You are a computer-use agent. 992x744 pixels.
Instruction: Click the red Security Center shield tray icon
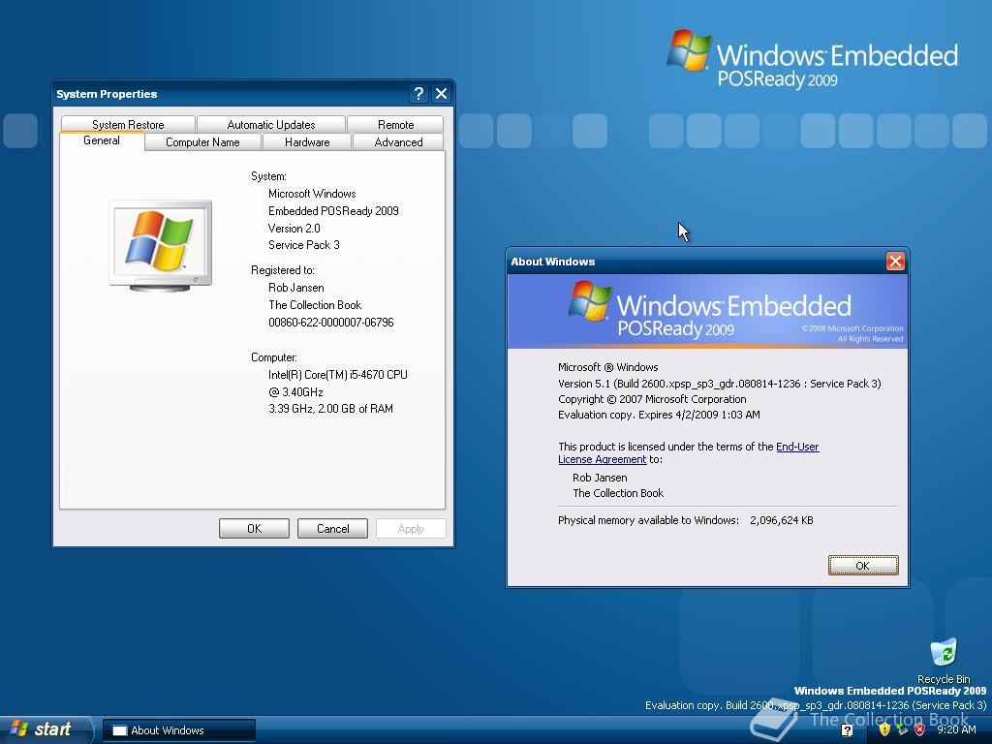920,729
